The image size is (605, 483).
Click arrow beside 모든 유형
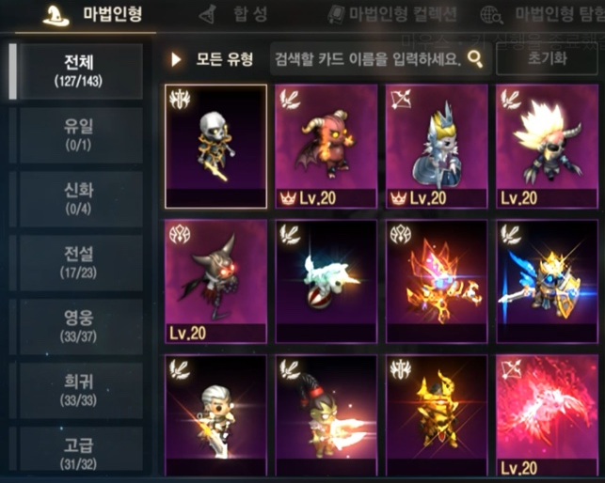coord(176,59)
